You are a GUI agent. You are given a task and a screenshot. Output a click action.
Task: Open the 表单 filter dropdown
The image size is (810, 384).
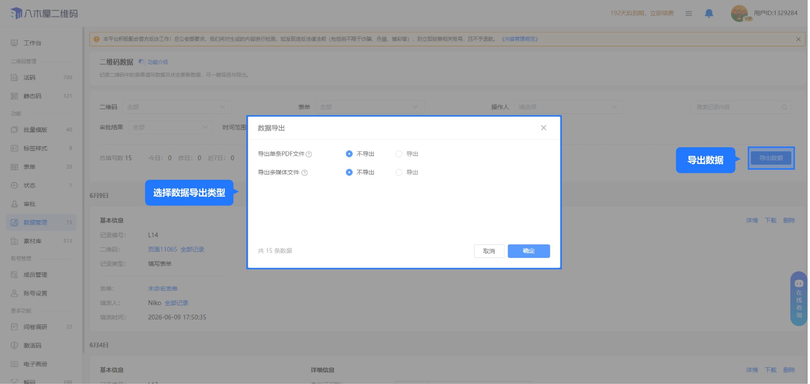(371, 107)
